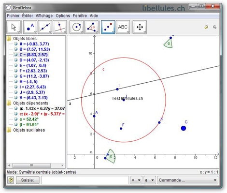Image resolution: width=227 pixels, height=193 pixels.
Task: Click point A near the y-axis
Action: (94, 116)
